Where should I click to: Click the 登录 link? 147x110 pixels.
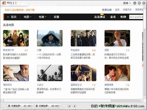click(x=117, y=10)
